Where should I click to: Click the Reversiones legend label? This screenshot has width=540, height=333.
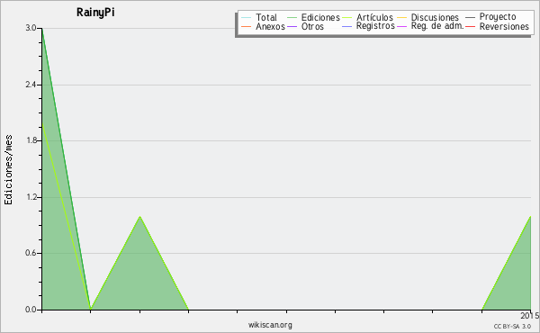tap(504, 26)
